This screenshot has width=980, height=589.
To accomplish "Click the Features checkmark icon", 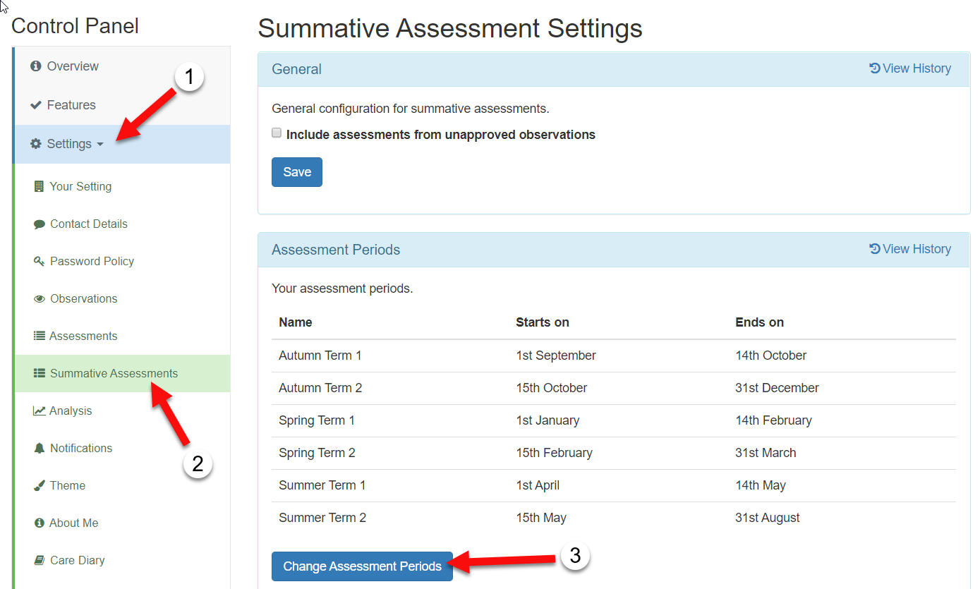I will tap(35, 105).
